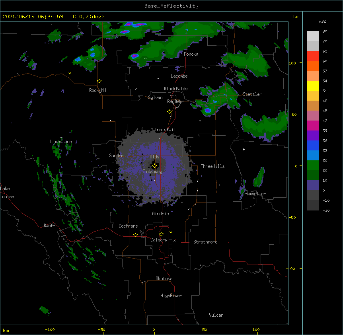This screenshot has height=335, width=343.
Task: Click the km unit label at bottom left
Action: 6,330
